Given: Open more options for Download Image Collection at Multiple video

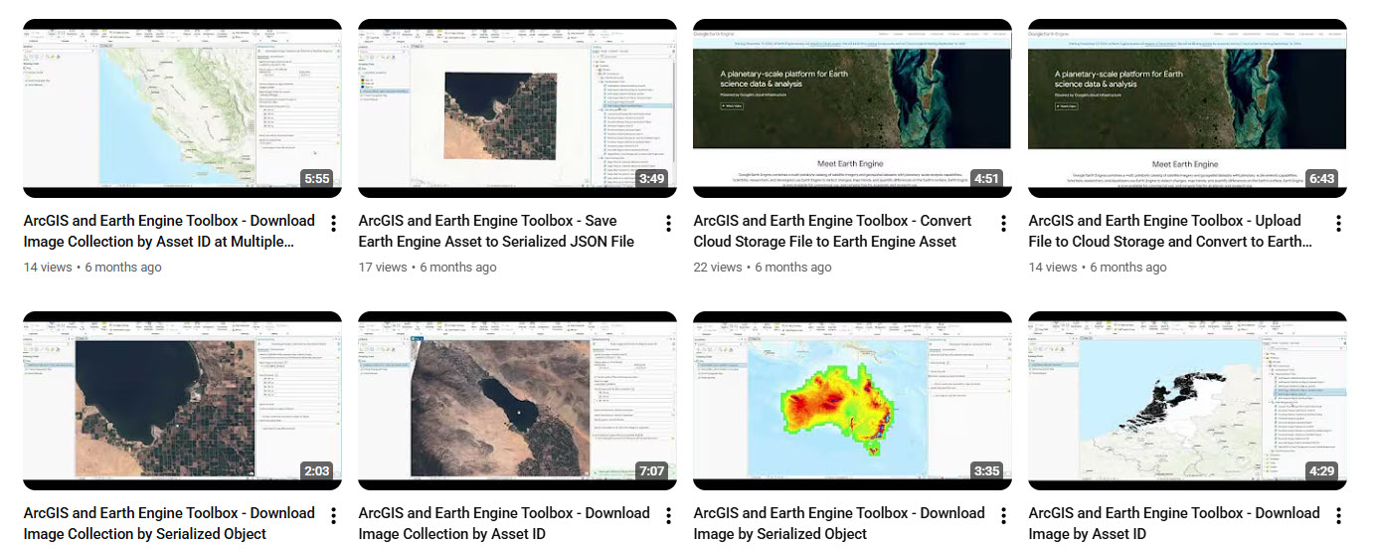Looking at the screenshot, I should click(334, 223).
